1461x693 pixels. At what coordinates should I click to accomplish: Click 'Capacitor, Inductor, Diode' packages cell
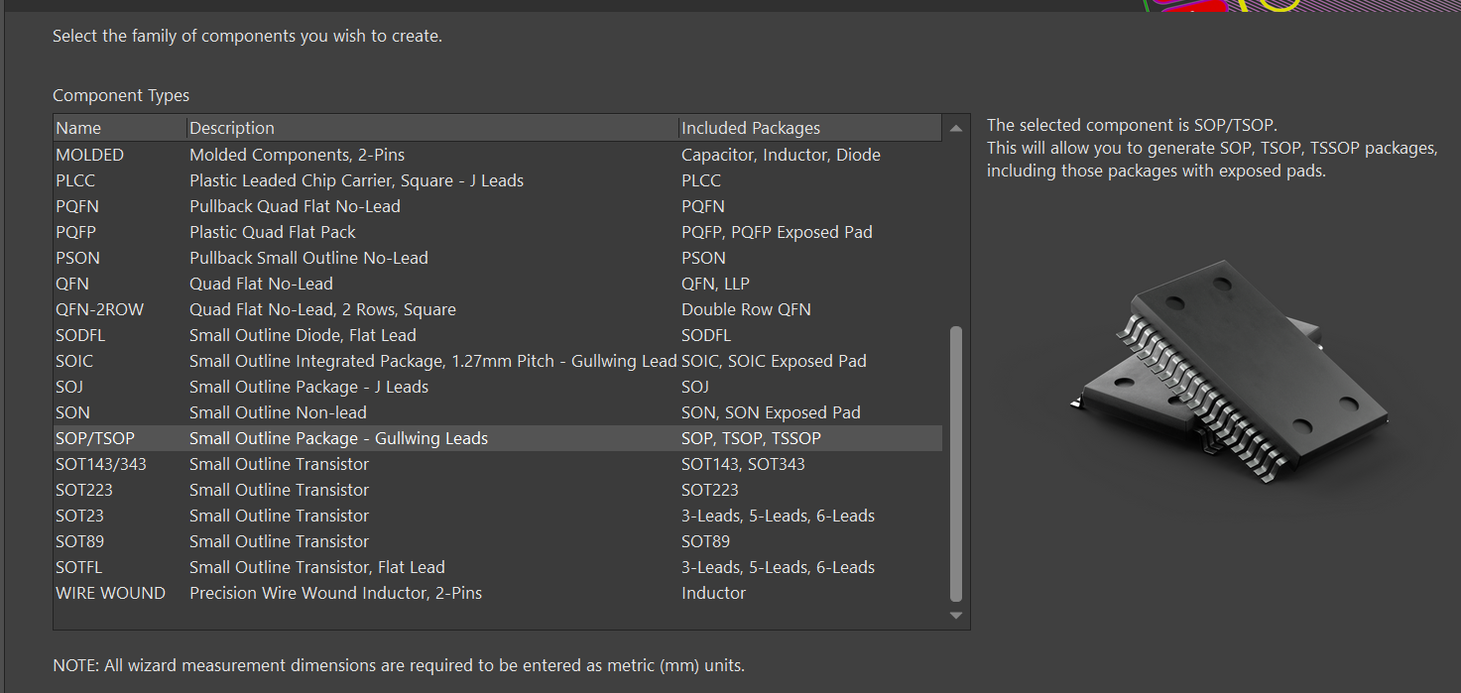tap(781, 155)
